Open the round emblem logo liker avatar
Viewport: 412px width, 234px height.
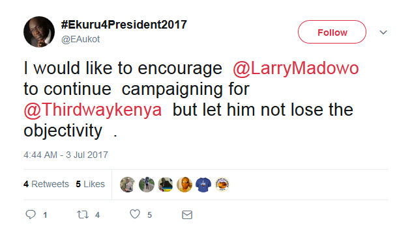click(222, 185)
